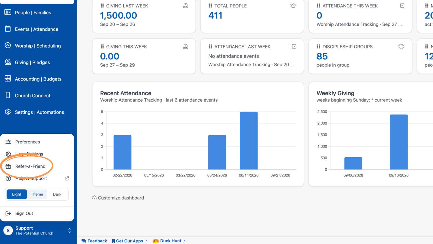Click the Total People drag handle
The height and width of the screenshot is (244, 433).
(x=210, y=6)
